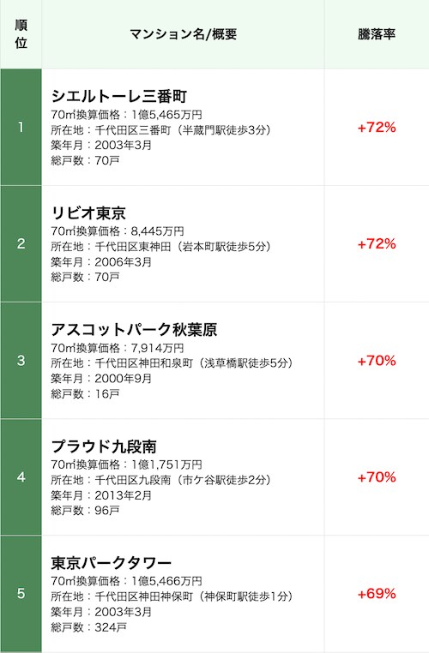The image size is (429, 653).
Task: Click the +72% value for シエルトーレ三番町
Action: 377,128
